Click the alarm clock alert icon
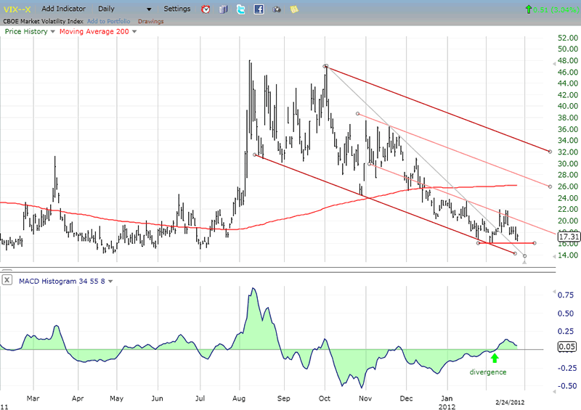Viewport: 581px width, 410px height. coord(206,9)
